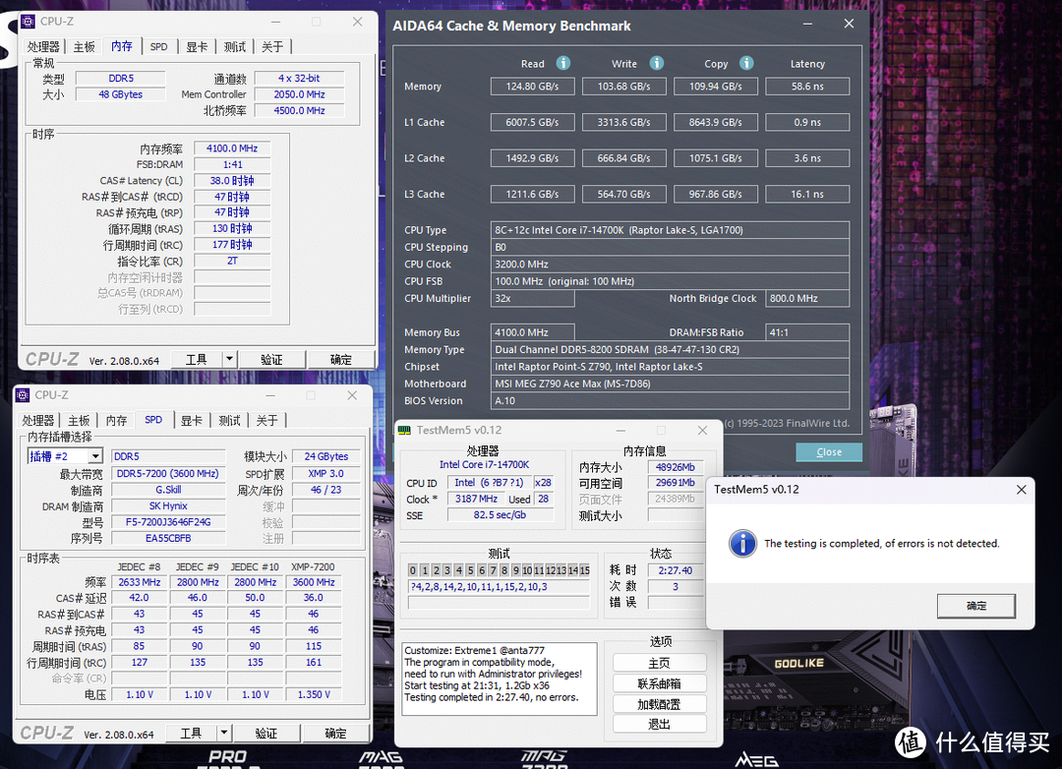Switch to 处理器 tab in bottom CPU-Z
Viewport: 1062px width, 769px height.
point(38,420)
